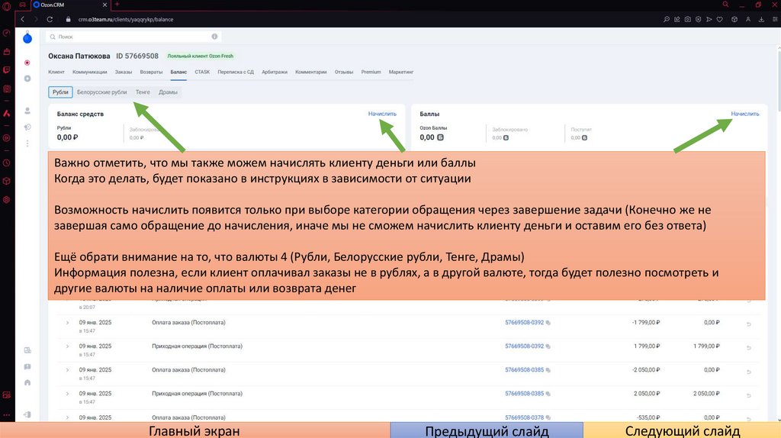Open the Клиент tab

click(56, 72)
